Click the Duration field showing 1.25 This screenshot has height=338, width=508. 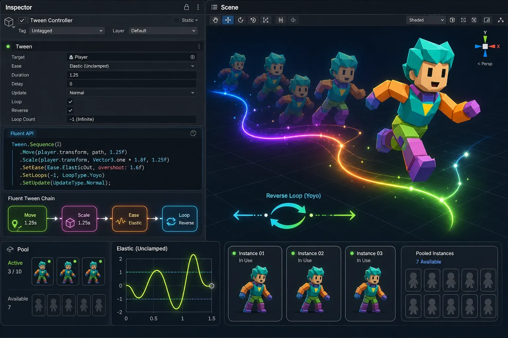tap(132, 75)
